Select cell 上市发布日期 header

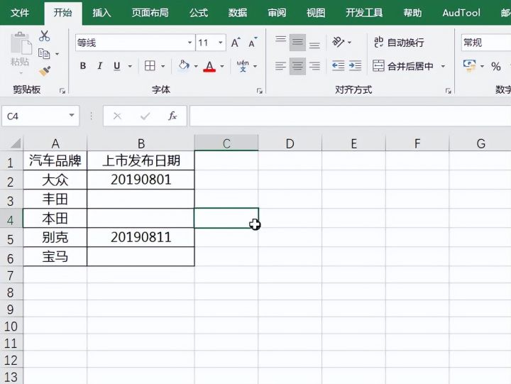tap(141, 160)
